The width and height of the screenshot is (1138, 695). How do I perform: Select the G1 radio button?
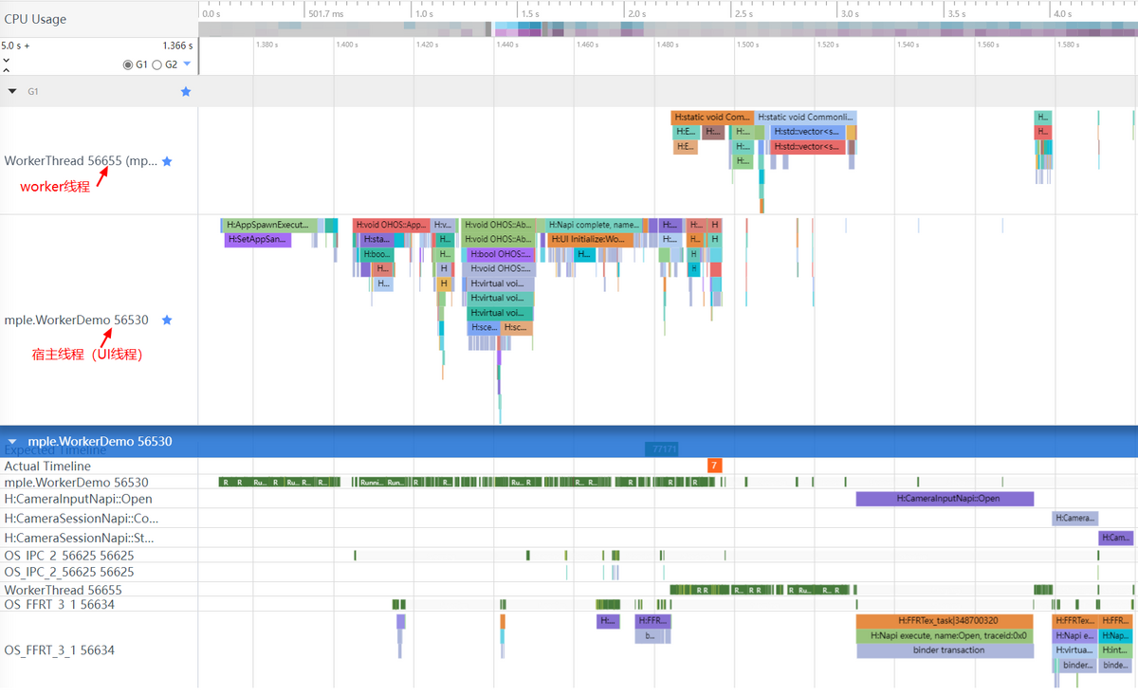click(x=128, y=65)
